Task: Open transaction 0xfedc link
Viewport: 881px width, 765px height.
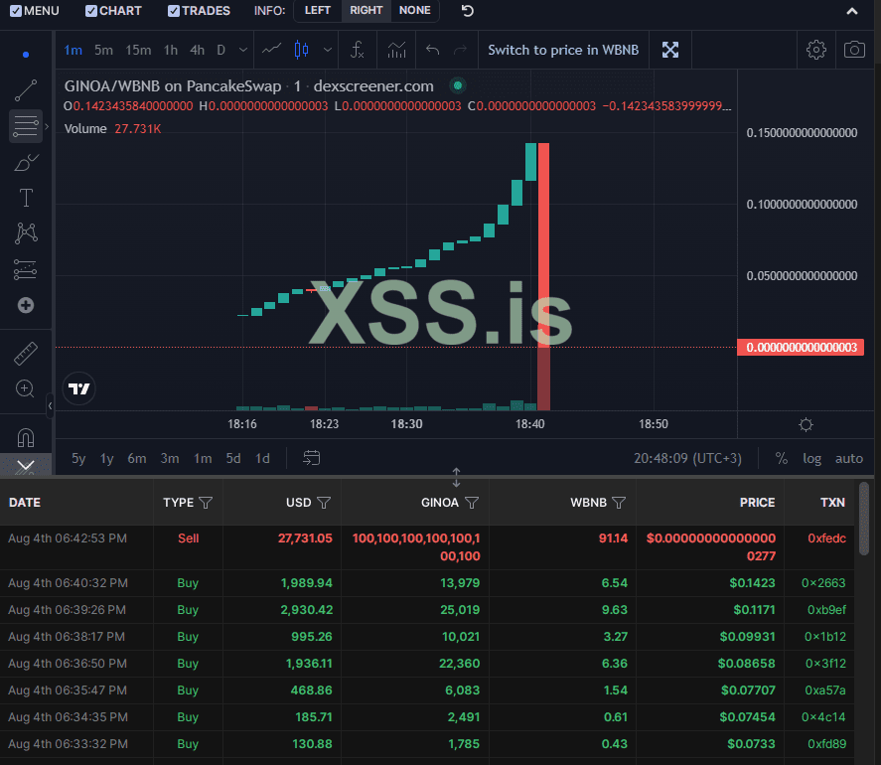Action: coord(826,537)
